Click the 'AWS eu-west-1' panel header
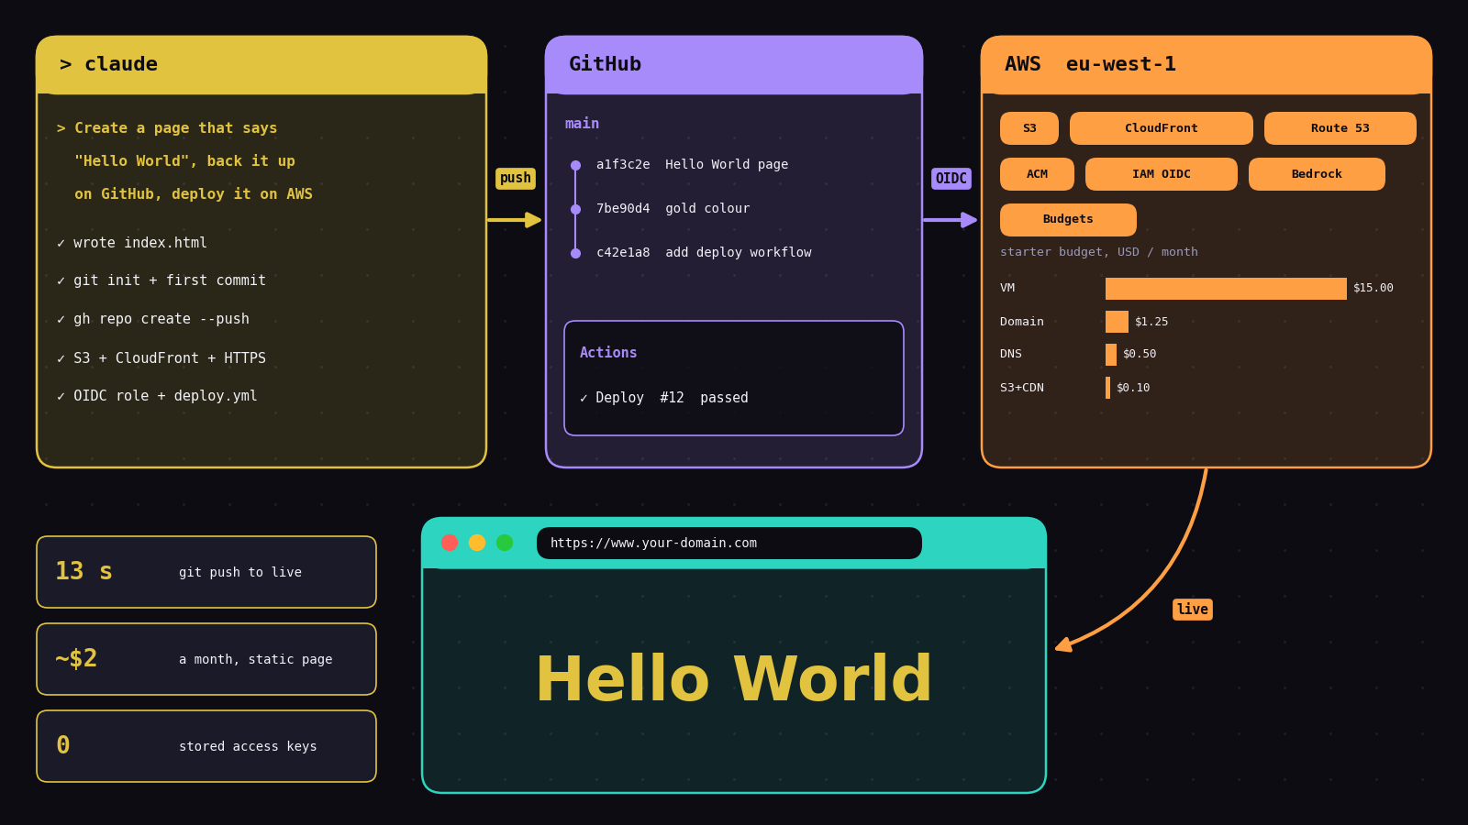The image size is (1468, 825). click(1207, 65)
